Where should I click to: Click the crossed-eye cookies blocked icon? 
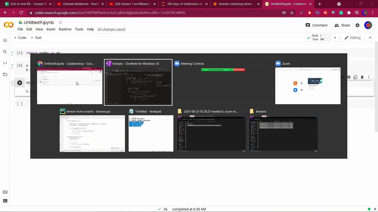[x=284, y=13]
